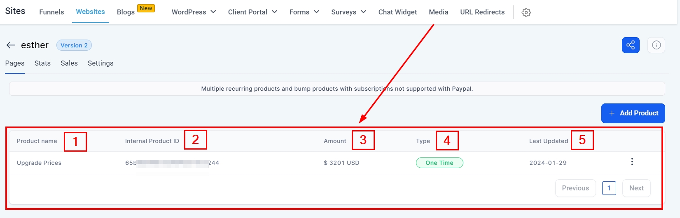The height and width of the screenshot is (218, 680).
Task: Select the Pages tab
Action: 15,63
